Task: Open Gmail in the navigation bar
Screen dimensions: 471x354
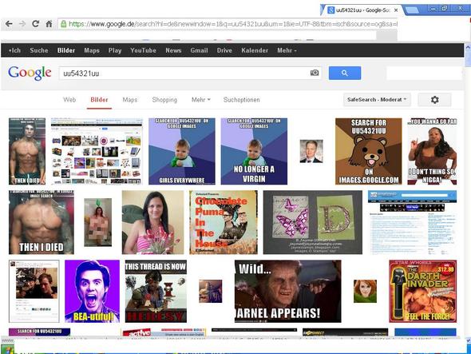Action: [199, 50]
